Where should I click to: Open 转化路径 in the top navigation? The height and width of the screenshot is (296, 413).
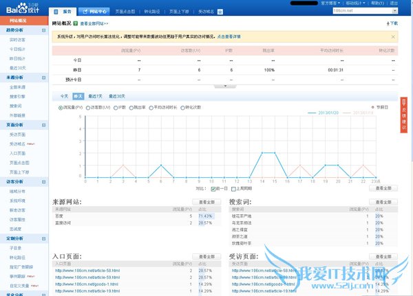(152, 12)
